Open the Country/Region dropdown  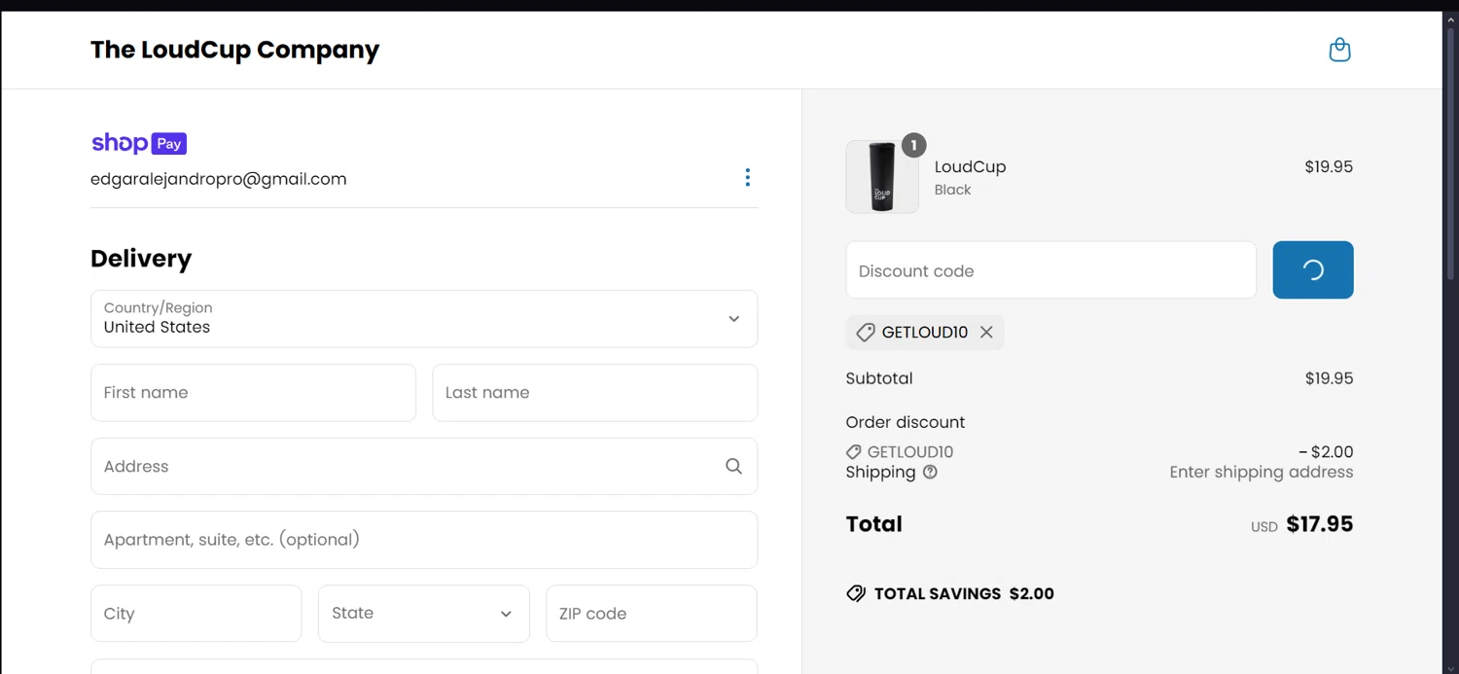[x=424, y=319]
